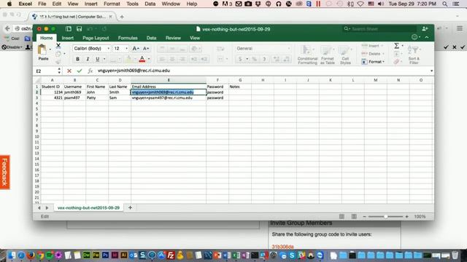Viewport: 467px width, 262px height.
Task: Open the Format cells dropdown
Action: pyautogui.click(x=373, y=62)
